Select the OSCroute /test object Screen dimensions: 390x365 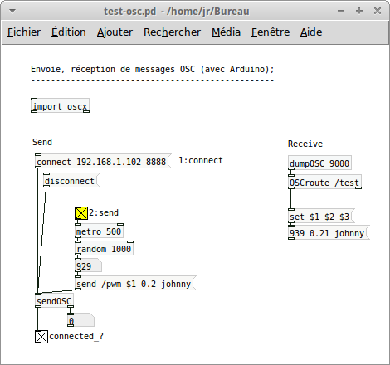pyautogui.click(x=324, y=182)
